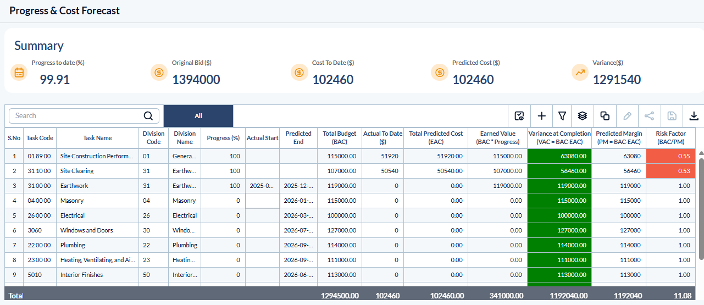Image resolution: width=704 pixels, height=305 pixels.
Task: Click the Total Budget (BAC) column header
Action: [339, 138]
